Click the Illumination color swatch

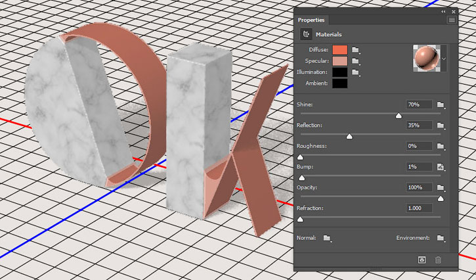[x=339, y=72]
